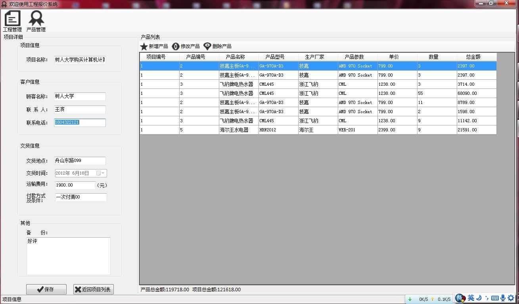
Task: Click 联系电话 field with 1804322121
Action: [x=80, y=123]
